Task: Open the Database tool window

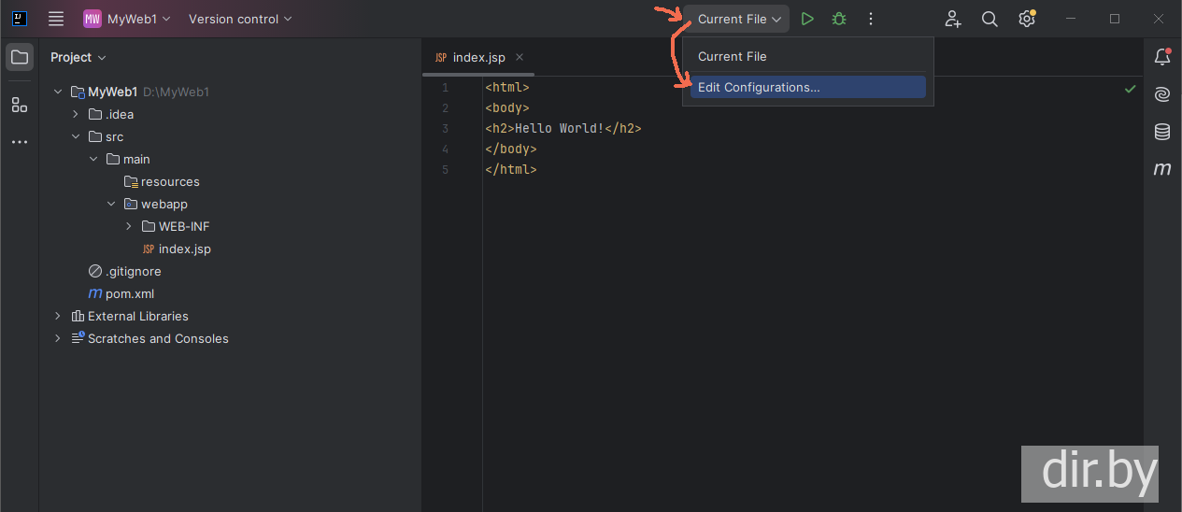Action: (1162, 132)
